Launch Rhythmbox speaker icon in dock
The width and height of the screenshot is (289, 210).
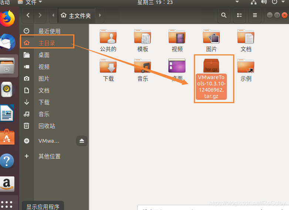tap(7, 89)
